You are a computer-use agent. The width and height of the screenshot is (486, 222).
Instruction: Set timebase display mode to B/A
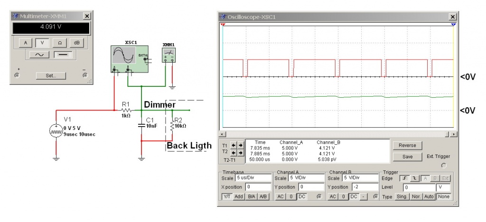pos(251,196)
